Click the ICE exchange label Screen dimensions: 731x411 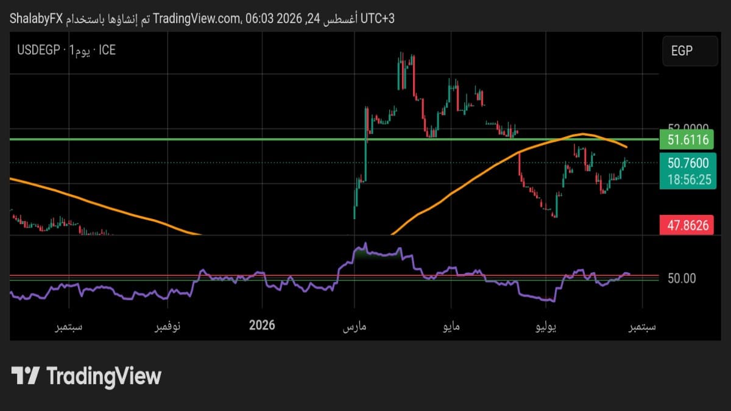tap(107, 51)
